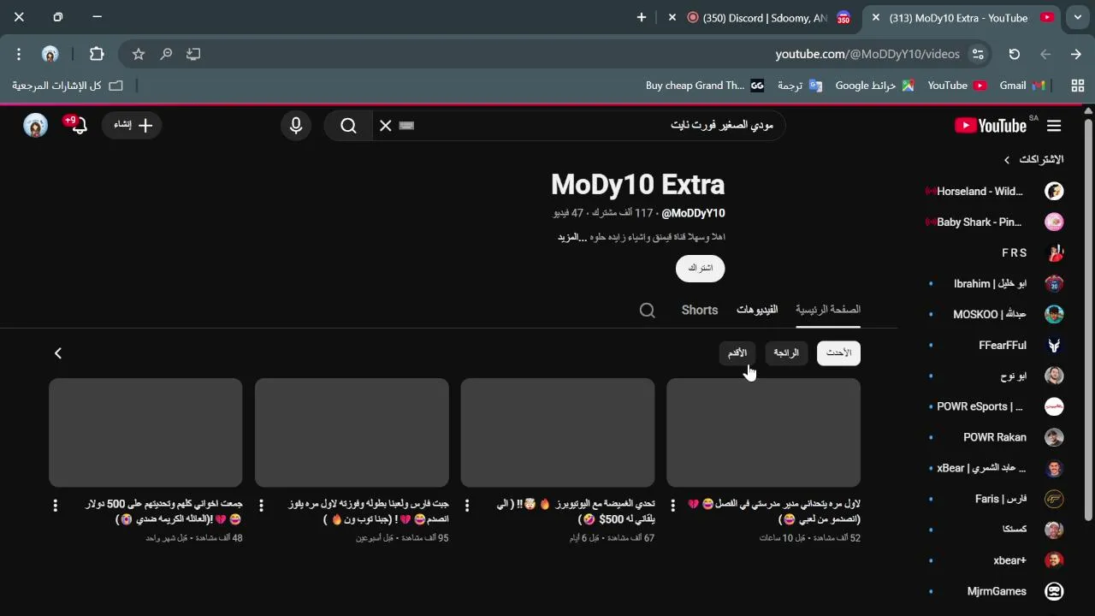Open options menu for egg challenge video
This screenshot has height=616, width=1095.
pyautogui.click(x=467, y=506)
